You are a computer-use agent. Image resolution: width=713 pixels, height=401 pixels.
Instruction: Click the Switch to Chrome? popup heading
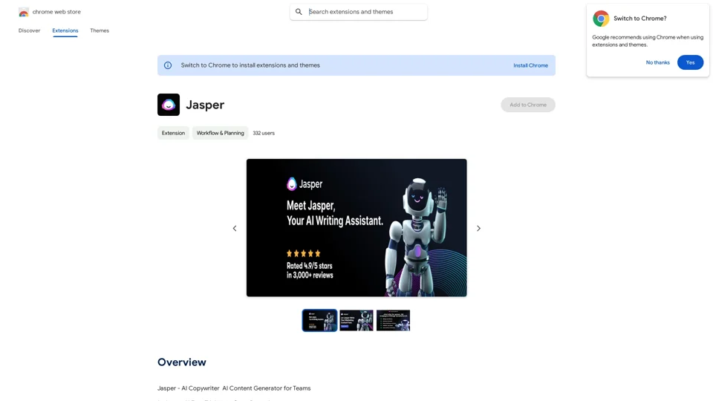tap(639, 19)
